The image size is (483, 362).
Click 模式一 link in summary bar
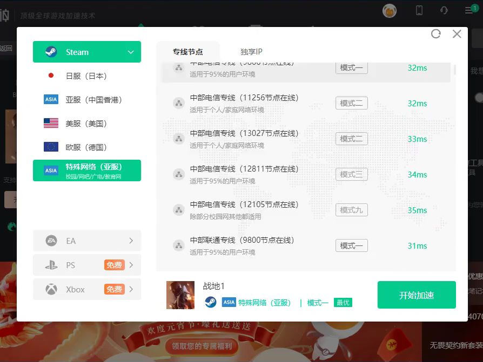click(318, 303)
